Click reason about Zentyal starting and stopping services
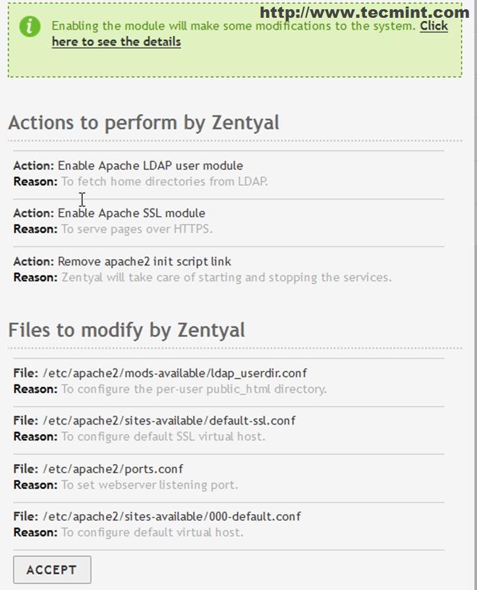The height and width of the screenshot is (590, 477). click(x=227, y=278)
